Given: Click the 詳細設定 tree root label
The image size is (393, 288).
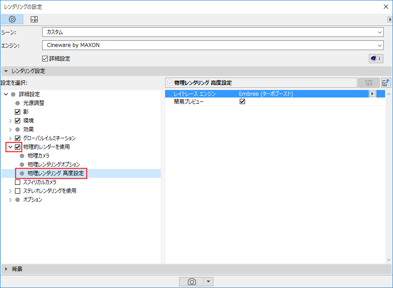Looking at the screenshot, I should pyautogui.click(x=29, y=94).
